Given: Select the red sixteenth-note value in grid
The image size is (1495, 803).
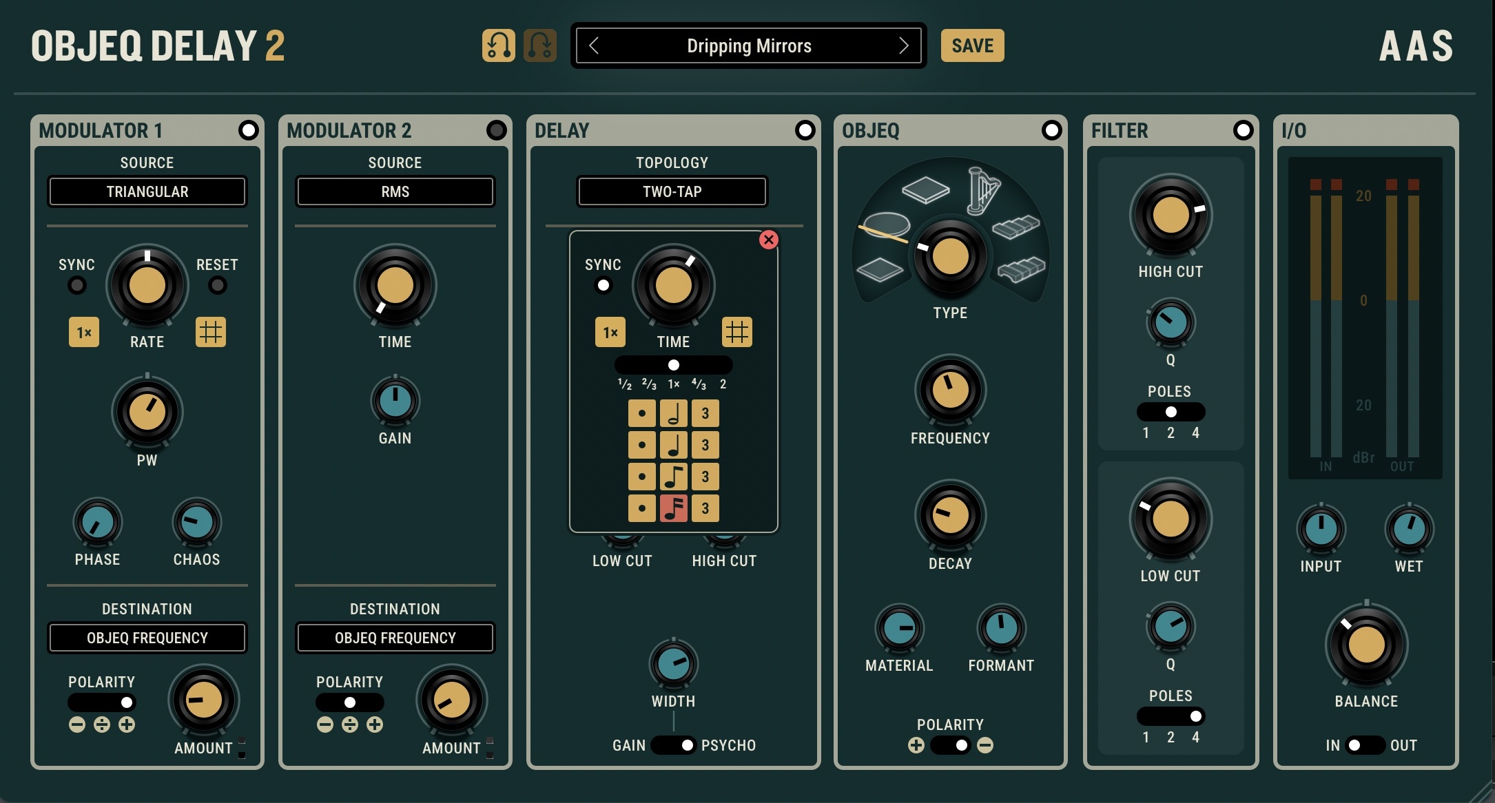Looking at the screenshot, I should [x=673, y=508].
